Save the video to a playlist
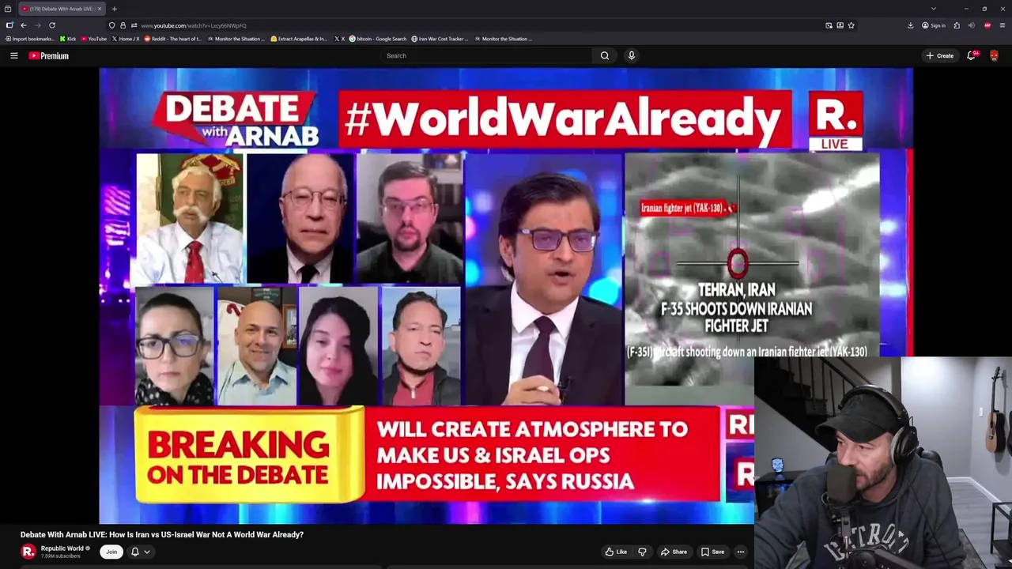Image resolution: width=1012 pixels, height=569 pixels. click(x=712, y=552)
